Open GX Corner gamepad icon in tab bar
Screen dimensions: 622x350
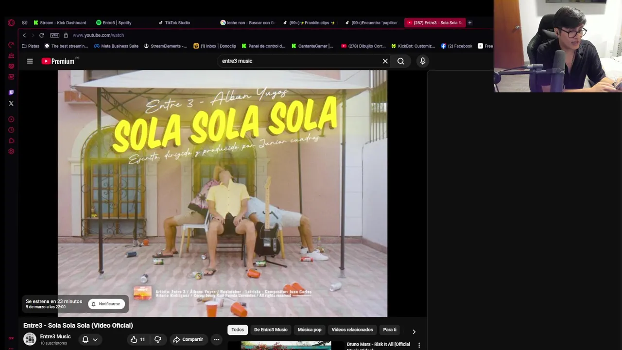24,23
